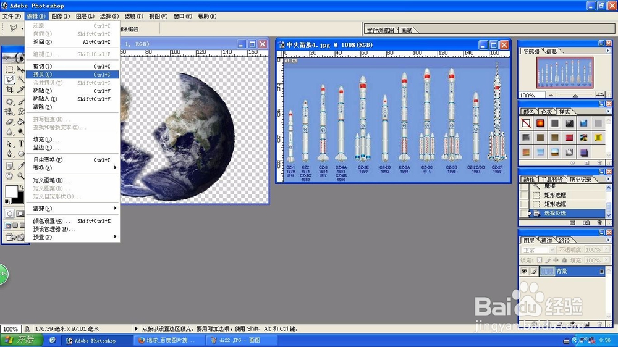Select the Blur tool
The height and width of the screenshot is (347, 618).
click(x=9, y=132)
